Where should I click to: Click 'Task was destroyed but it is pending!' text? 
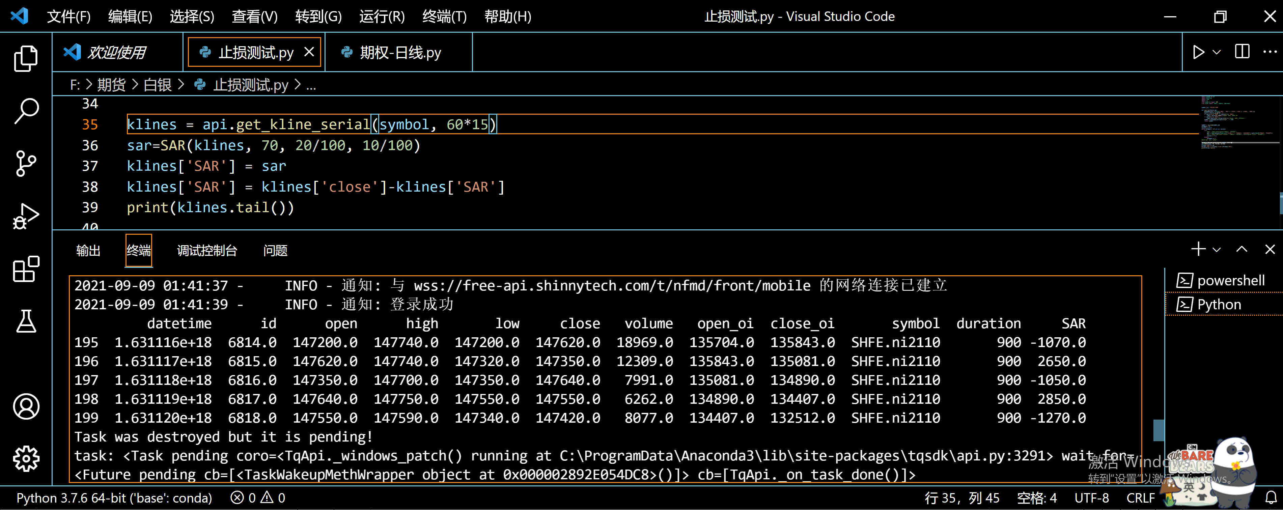click(223, 437)
